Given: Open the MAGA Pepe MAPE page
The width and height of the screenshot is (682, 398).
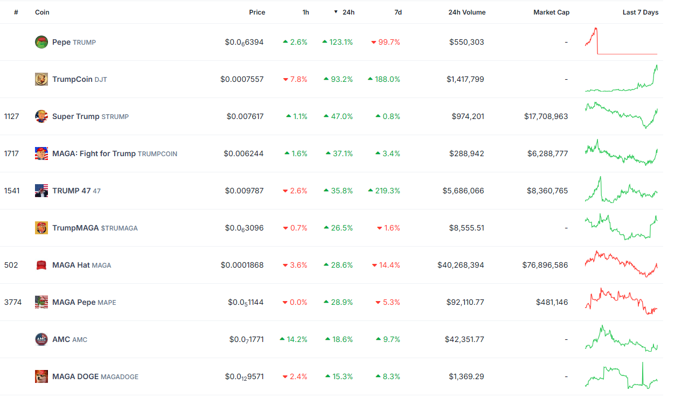Looking at the screenshot, I should tap(84, 302).
